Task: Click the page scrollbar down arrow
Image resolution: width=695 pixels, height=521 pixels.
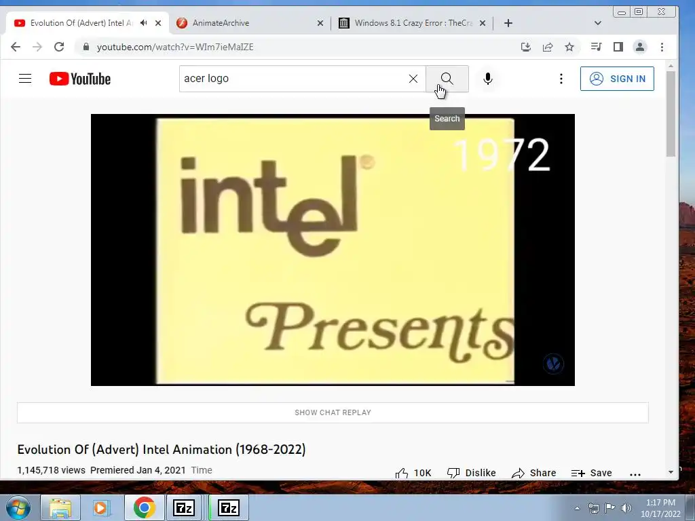Action: coord(671,472)
